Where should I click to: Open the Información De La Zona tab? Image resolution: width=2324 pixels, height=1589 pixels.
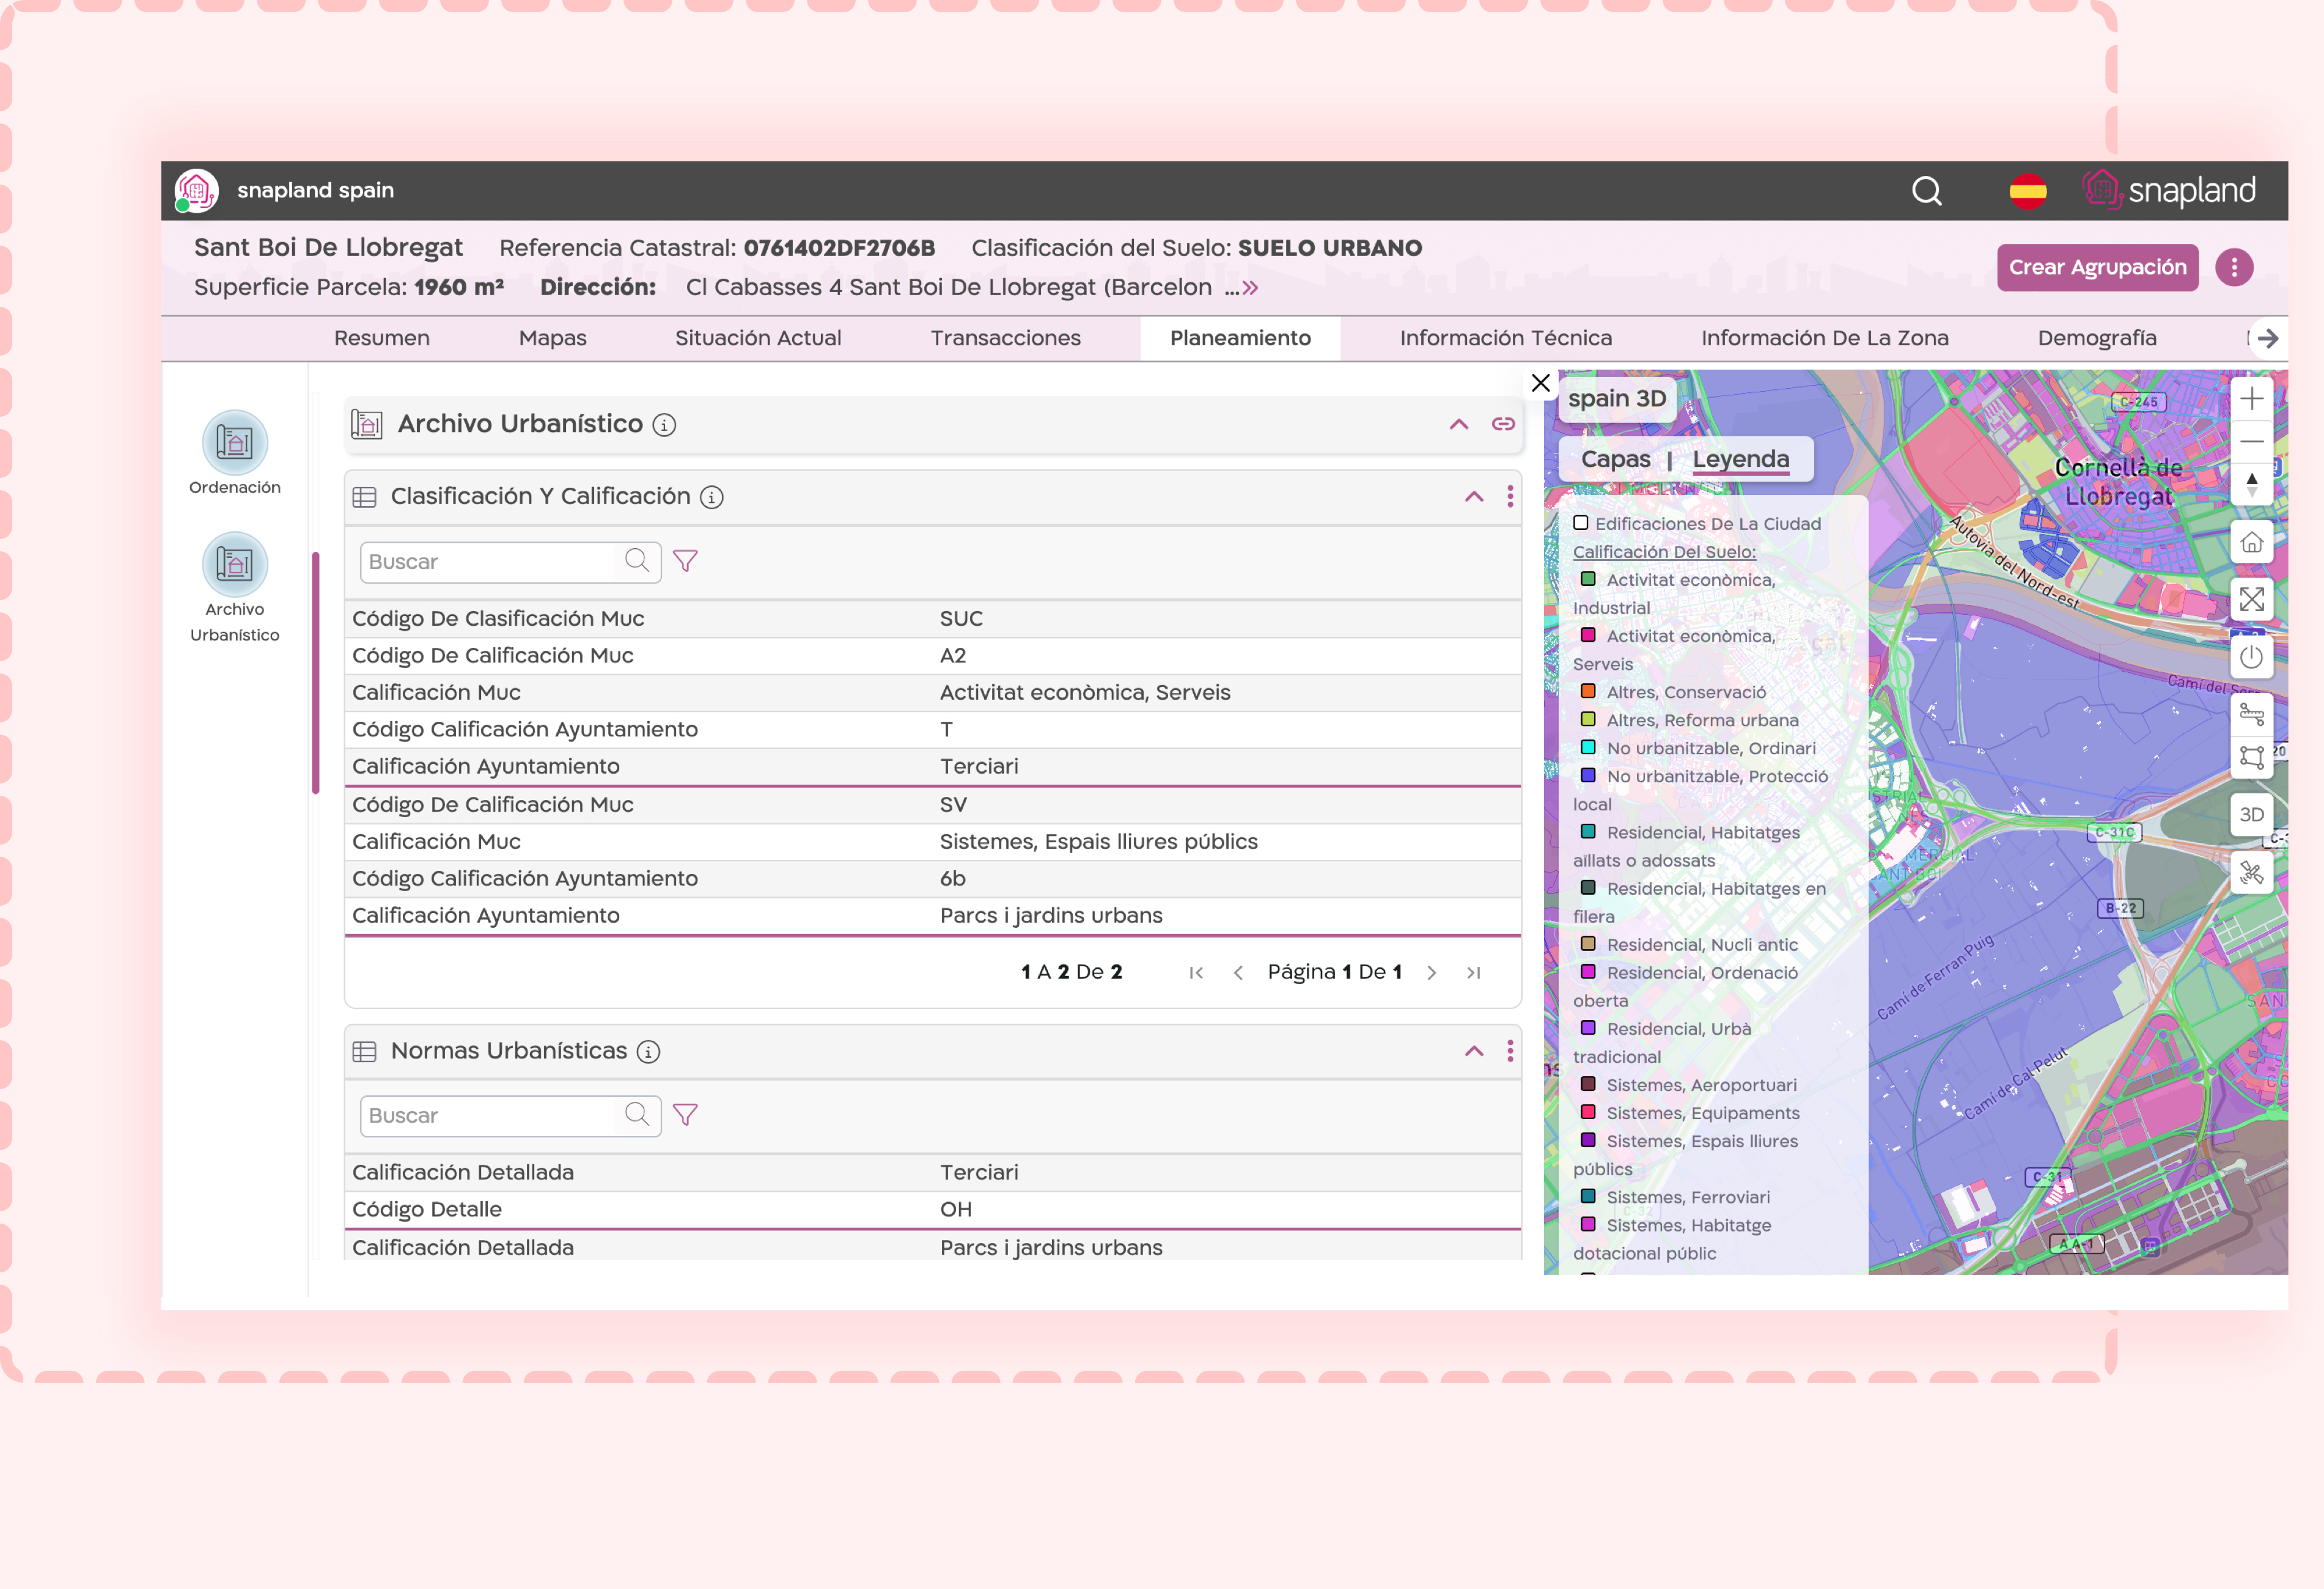click(1824, 339)
